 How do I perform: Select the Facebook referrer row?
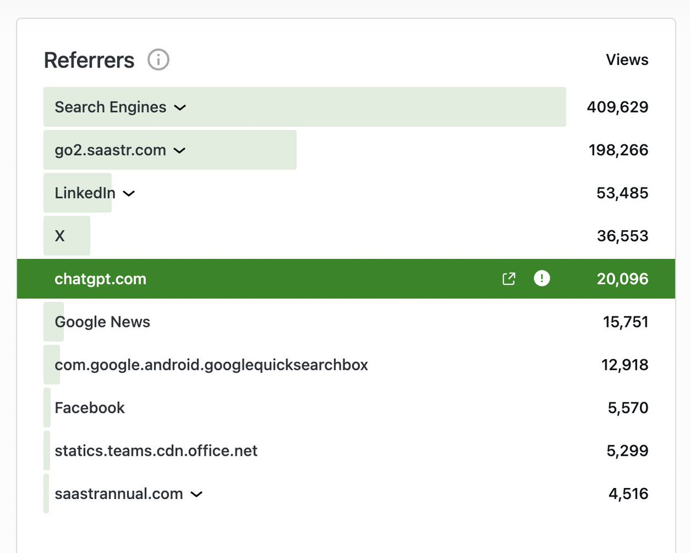pos(89,408)
